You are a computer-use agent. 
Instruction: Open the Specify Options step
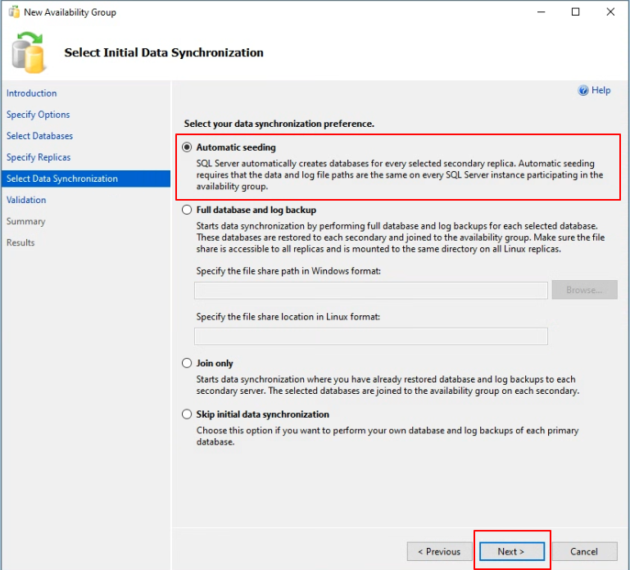coord(38,115)
